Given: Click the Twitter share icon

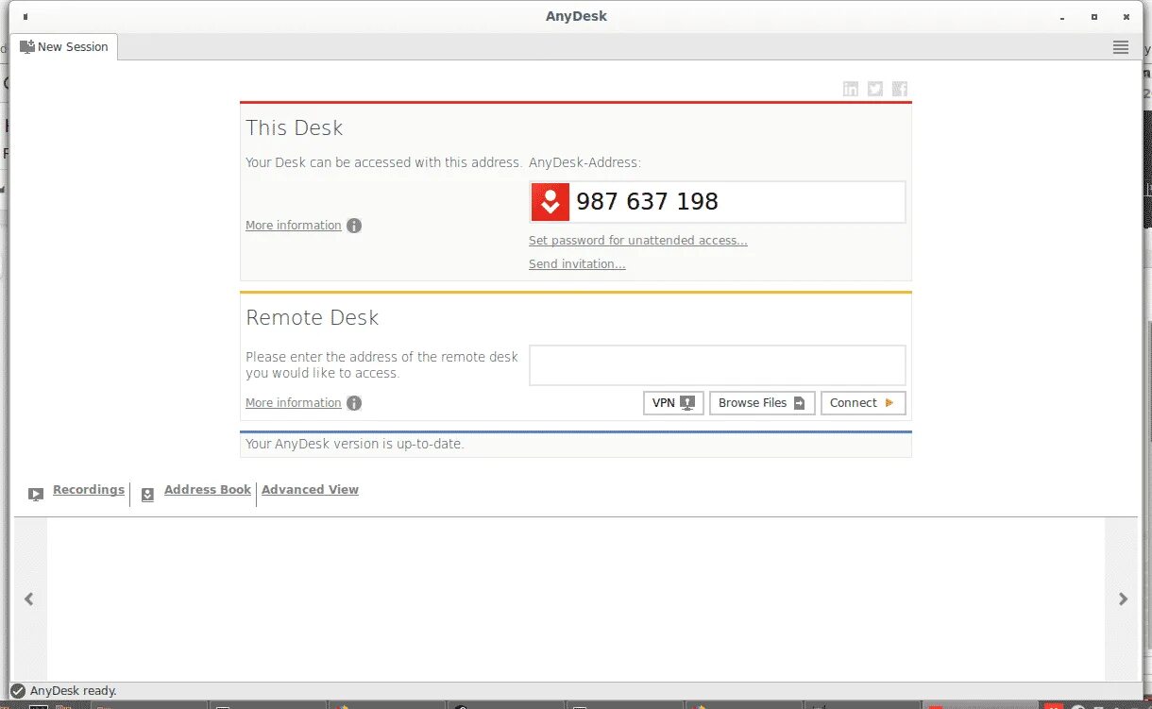Looking at the screenshot, I should 875,89.
